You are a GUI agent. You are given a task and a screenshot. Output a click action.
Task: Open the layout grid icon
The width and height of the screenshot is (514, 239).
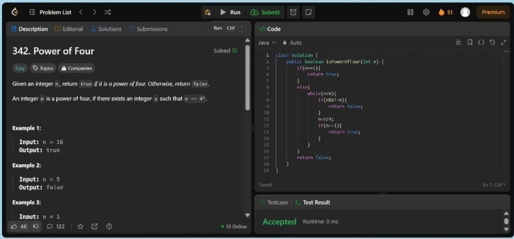tap(410, 12)
